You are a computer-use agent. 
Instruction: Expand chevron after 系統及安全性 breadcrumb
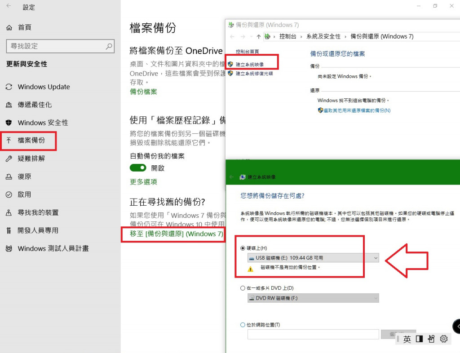pos(345,37)
